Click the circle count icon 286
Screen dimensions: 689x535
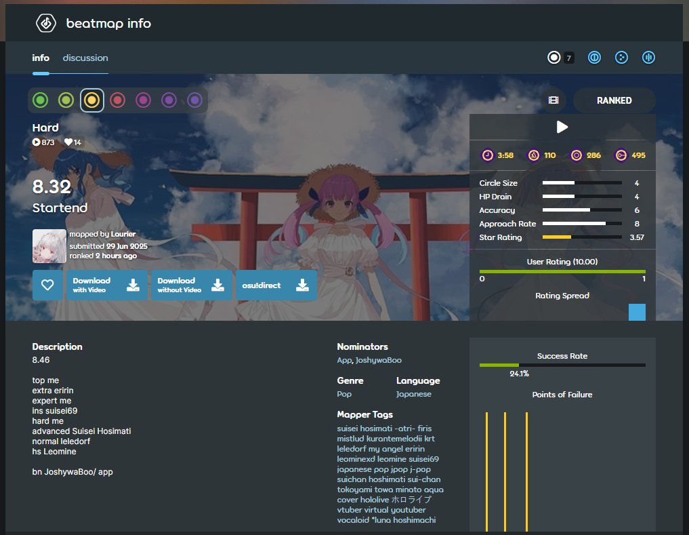[x=576, y=155]
